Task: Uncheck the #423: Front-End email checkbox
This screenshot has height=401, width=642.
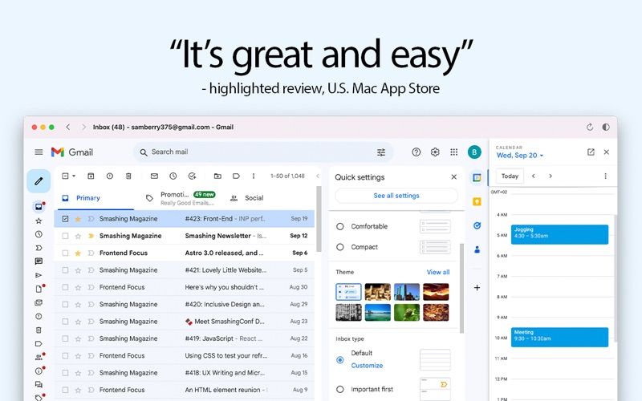Action: (65, 219)
